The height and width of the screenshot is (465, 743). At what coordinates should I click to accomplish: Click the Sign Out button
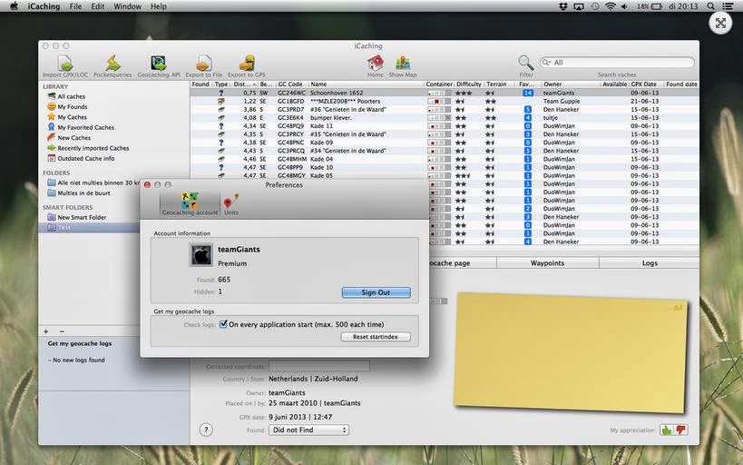376,292
